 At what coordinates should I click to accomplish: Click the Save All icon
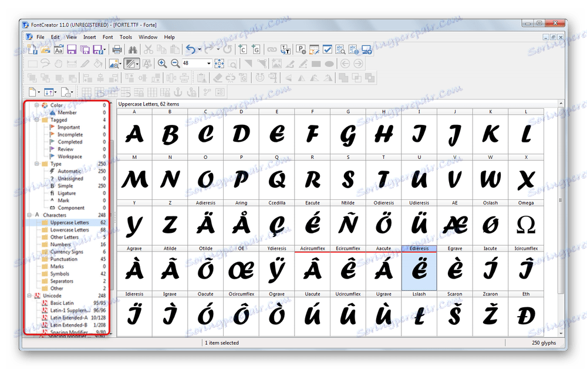85,49
